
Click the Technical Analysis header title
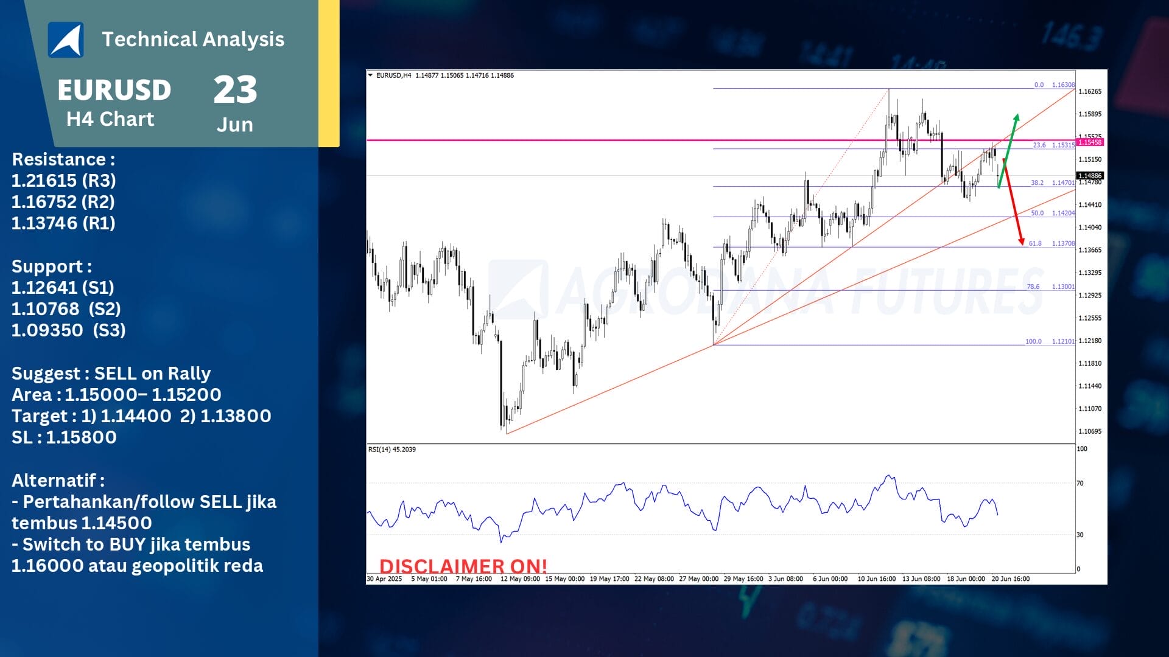click(x=194, y=39)
